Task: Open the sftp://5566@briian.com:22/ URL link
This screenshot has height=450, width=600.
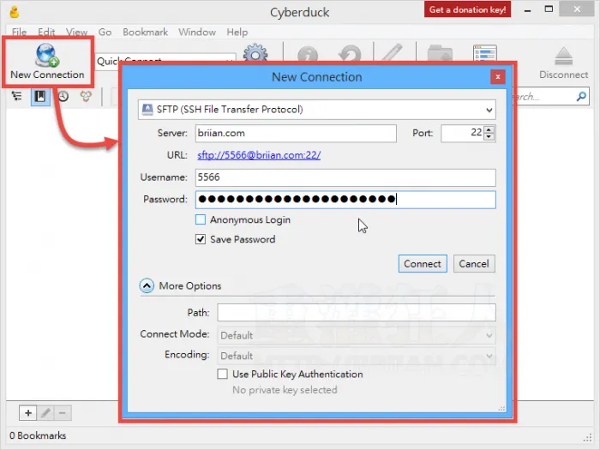Action: coord(259,155)
